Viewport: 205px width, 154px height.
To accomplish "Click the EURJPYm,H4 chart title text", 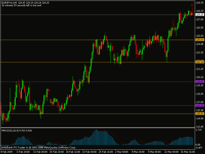I will (x=9, y=3).
